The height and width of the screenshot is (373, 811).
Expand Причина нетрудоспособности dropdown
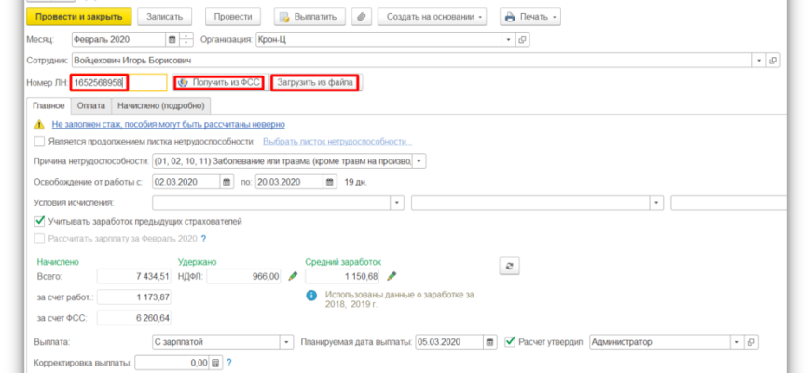pos(419,161)
